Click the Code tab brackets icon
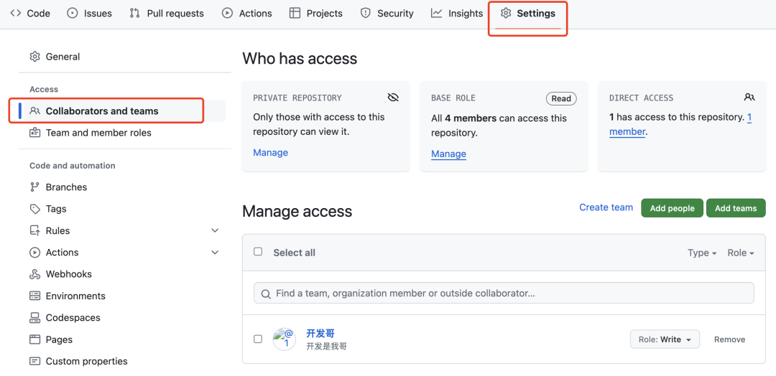This screenshot has width=776, height=376. (15, 14)
